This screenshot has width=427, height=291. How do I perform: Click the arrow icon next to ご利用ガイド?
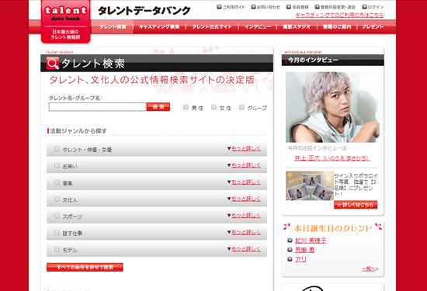[x=219, y=7]
